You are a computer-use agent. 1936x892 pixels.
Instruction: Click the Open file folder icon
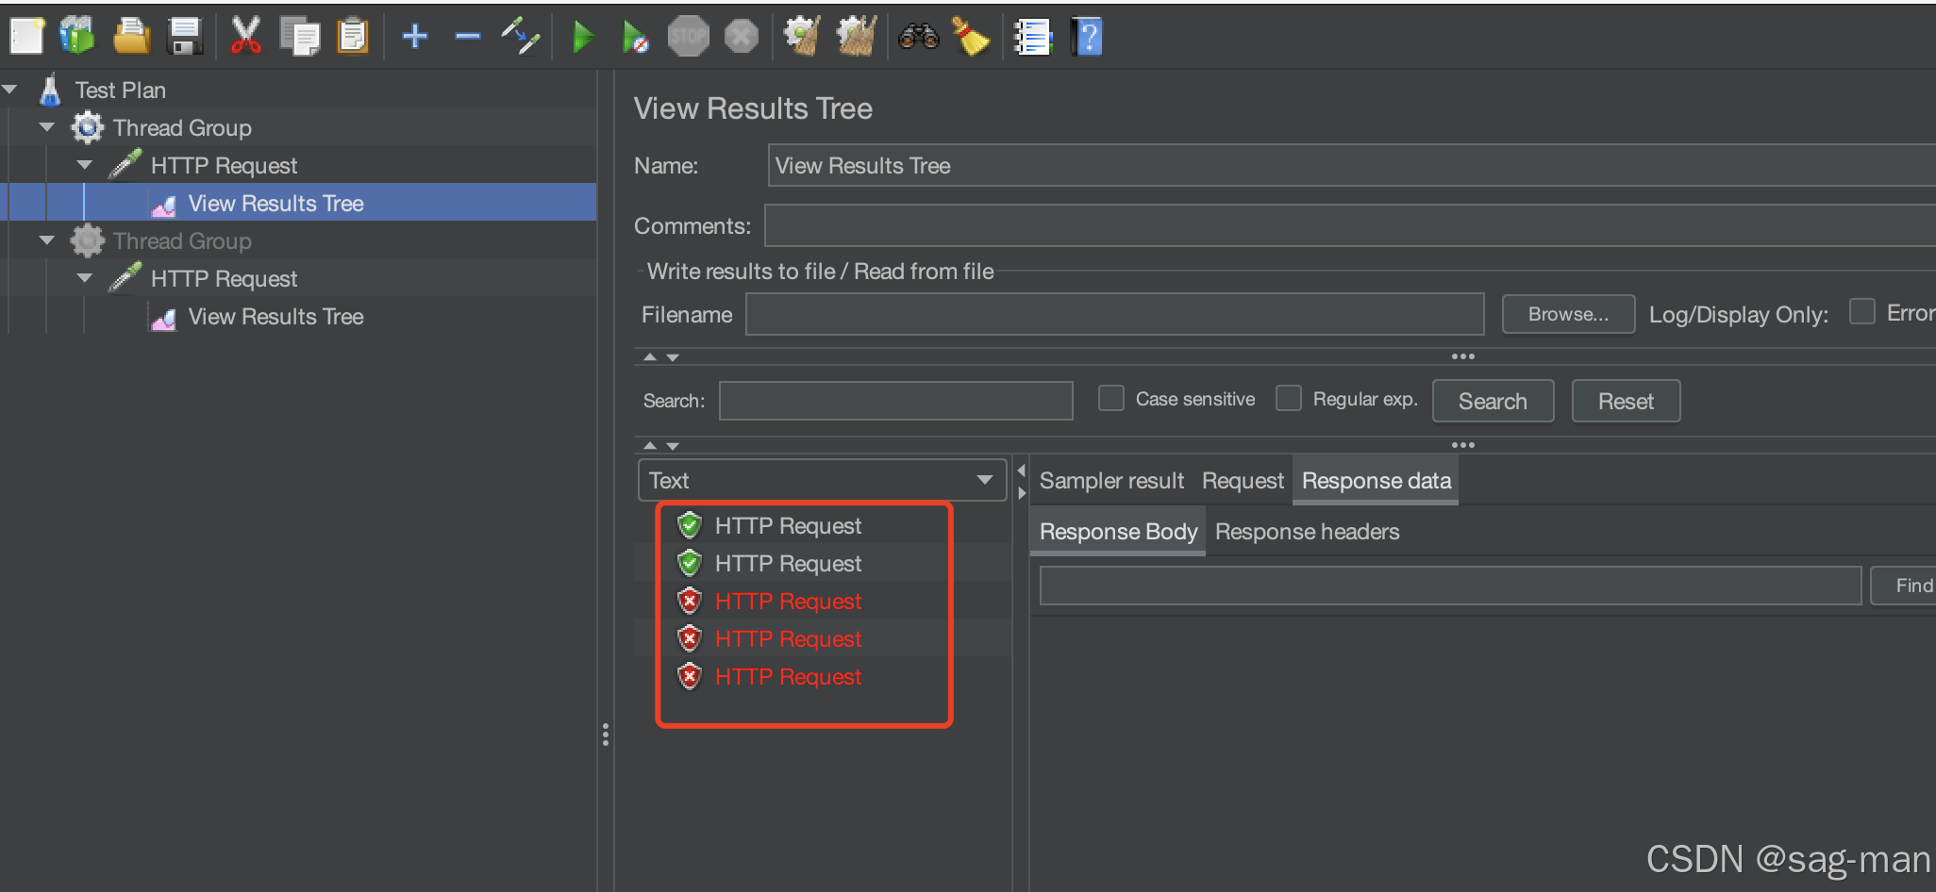131,37
